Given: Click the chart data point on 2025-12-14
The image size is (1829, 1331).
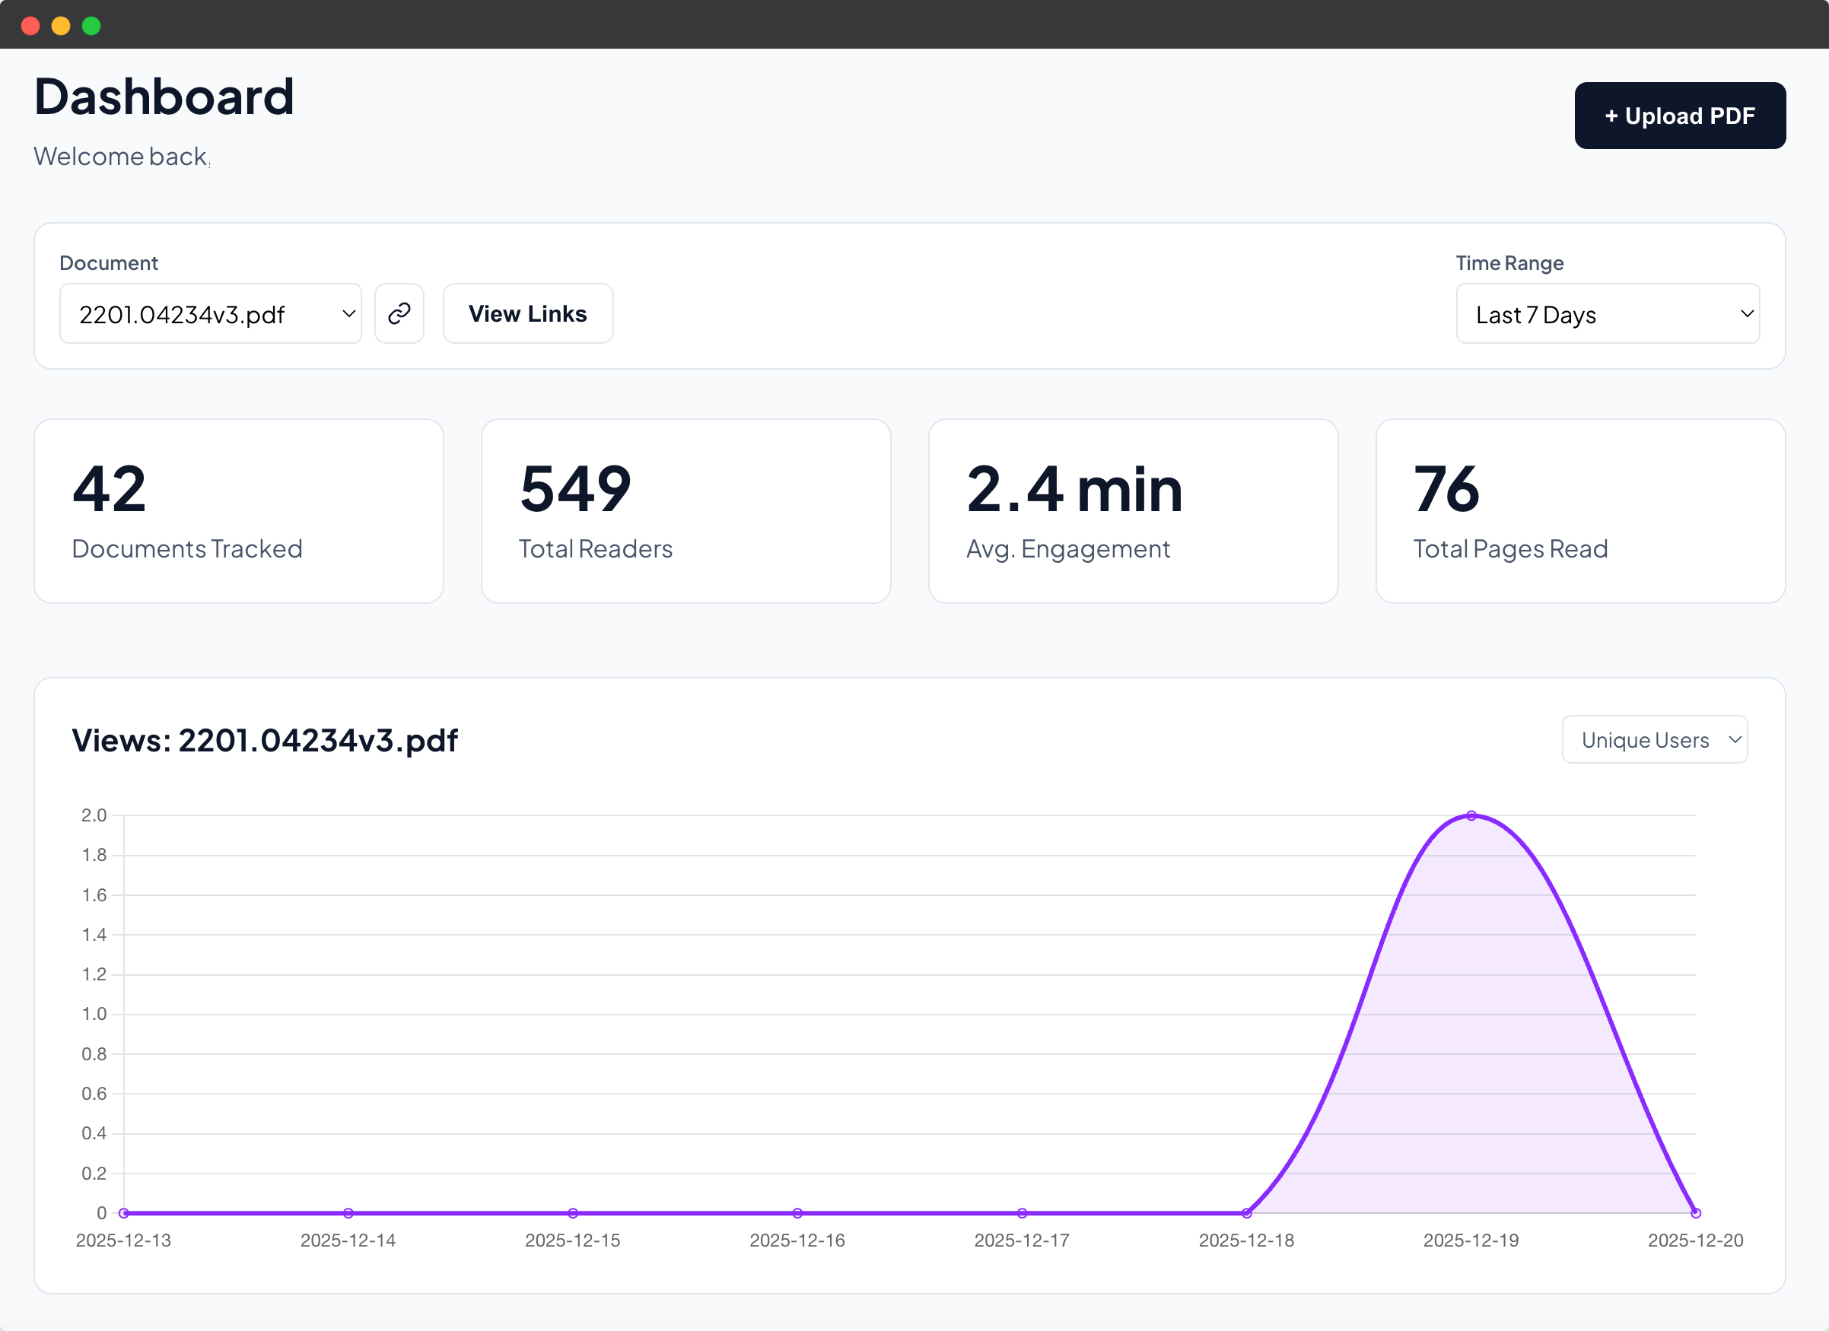Looking at the screenshot, I should [x=348, y=1213].
